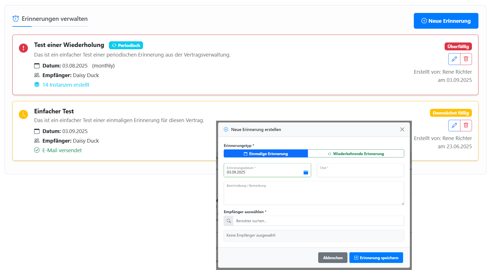Close the 'Neue Erinnerung erstellen' dialog
Viewport: 490px width, 270px height.
tap(402, 129)
